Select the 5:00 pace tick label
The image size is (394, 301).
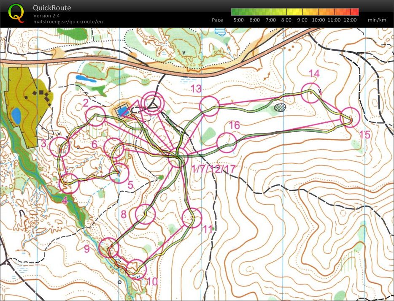[239, 19]
